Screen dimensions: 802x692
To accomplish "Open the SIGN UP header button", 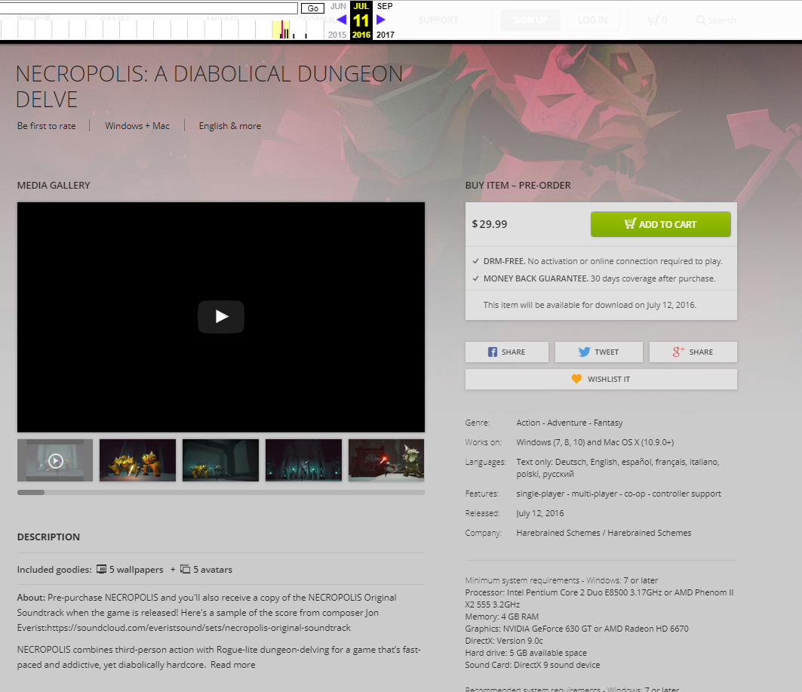I will click(x=530, y=20).
